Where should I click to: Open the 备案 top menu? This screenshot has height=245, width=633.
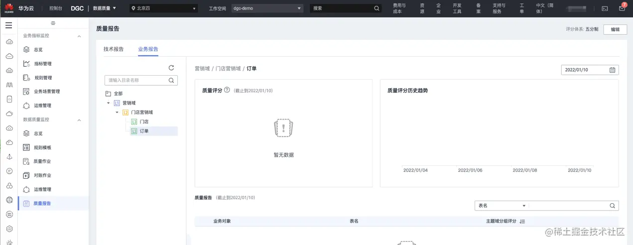[x=479, y=8]
